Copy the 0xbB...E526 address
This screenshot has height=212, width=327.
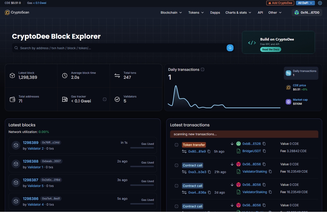(264, 144)
